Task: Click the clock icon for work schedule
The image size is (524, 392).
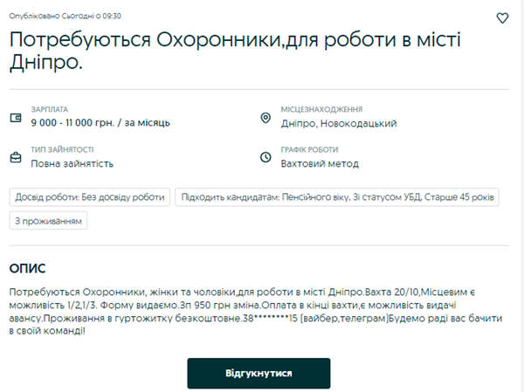Action: (x=265, y=157)
